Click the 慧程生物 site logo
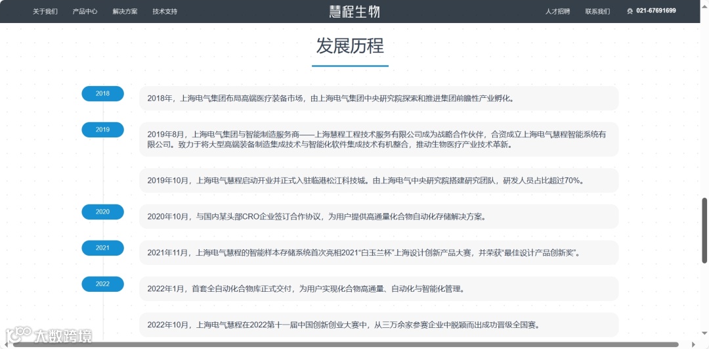709x349 pixels. click(354, 11)
